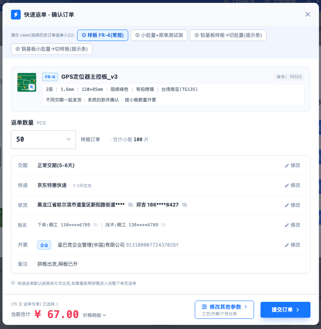Click the company tax number 91310000772437026Y

(x=152, y=245)
